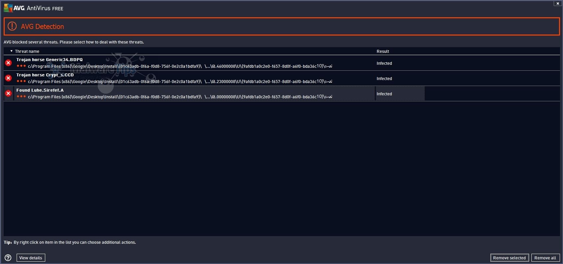The width and height of the screenshot is (563, 264).
Task: Open View details for the selected threat
Action: [31, 258]
